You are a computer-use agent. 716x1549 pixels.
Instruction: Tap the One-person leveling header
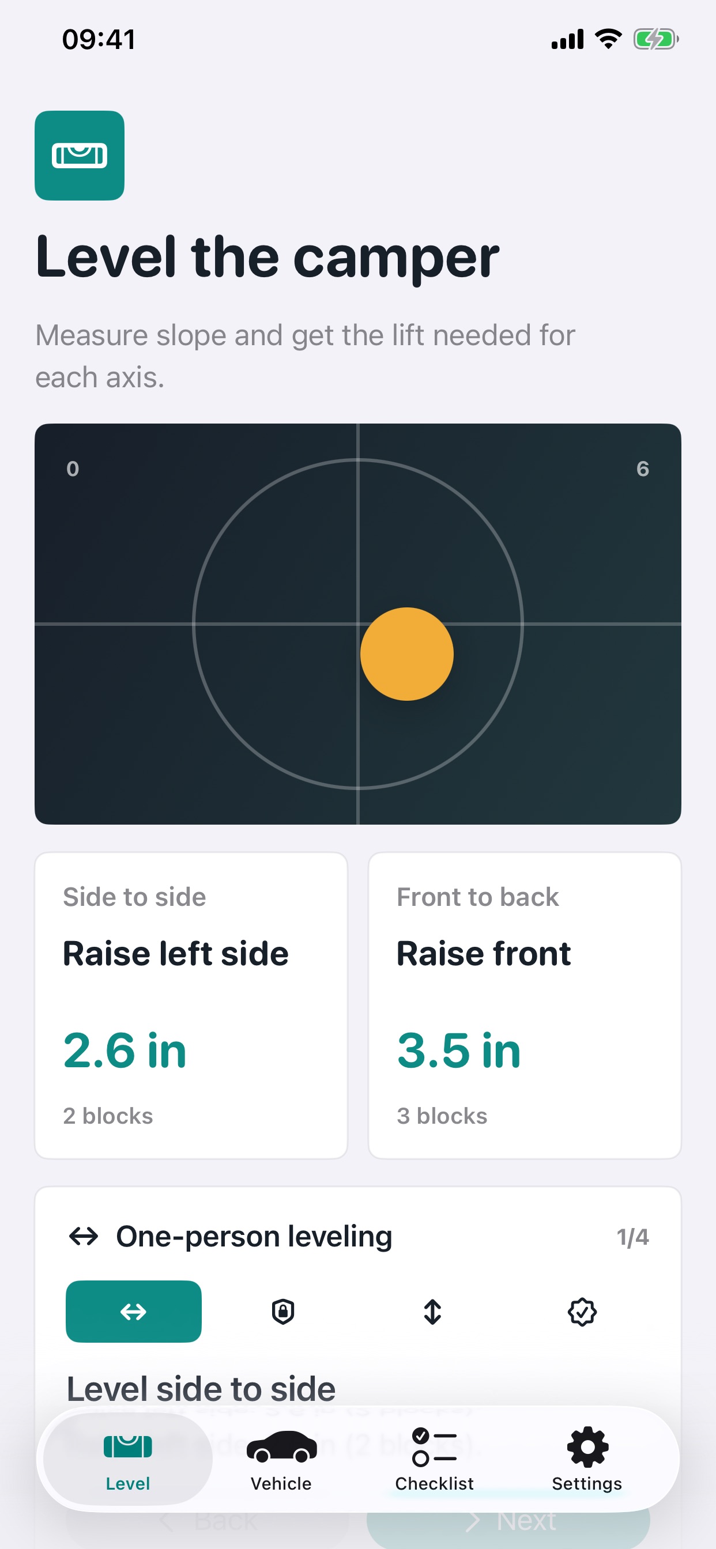253,1237
